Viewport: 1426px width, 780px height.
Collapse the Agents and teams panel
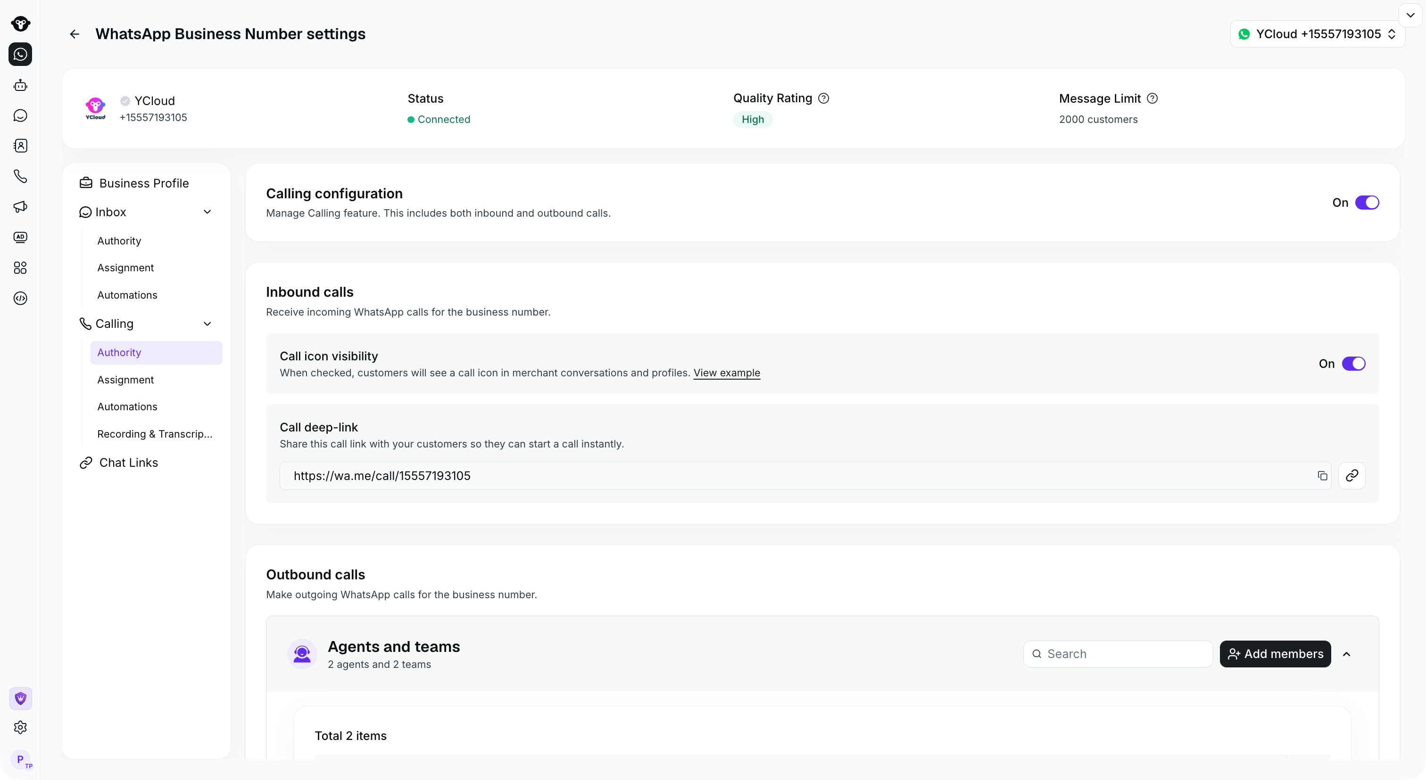tap(1346, 655)
